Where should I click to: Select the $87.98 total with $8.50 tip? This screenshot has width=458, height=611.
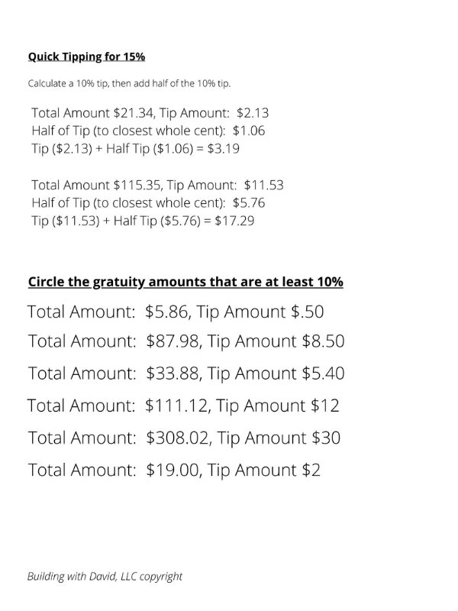[186, 341]
